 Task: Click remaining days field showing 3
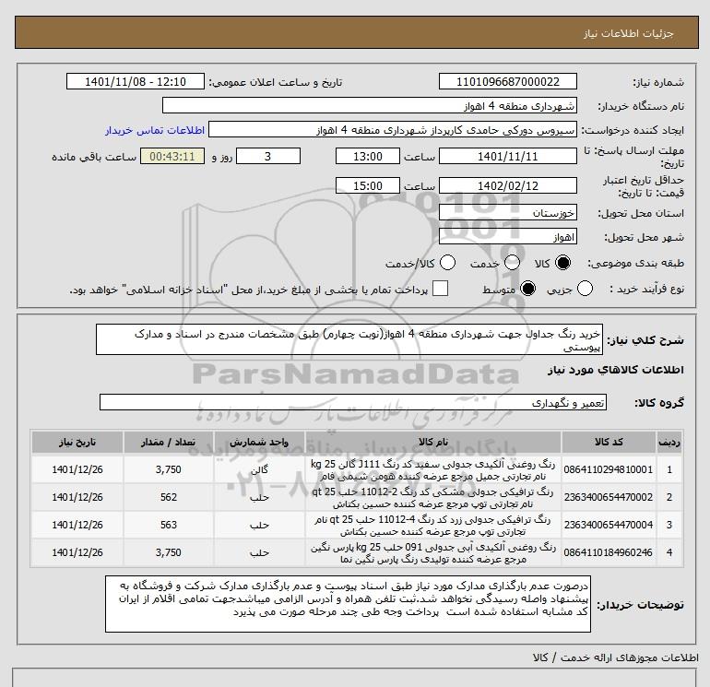pyautogui.click(x=268, y=156)
